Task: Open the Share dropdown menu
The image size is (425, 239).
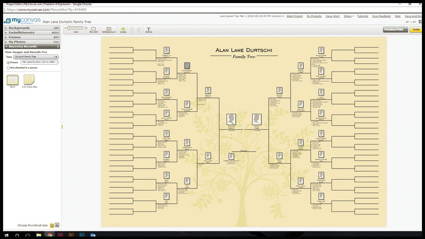Action: [x=348, y=16]
